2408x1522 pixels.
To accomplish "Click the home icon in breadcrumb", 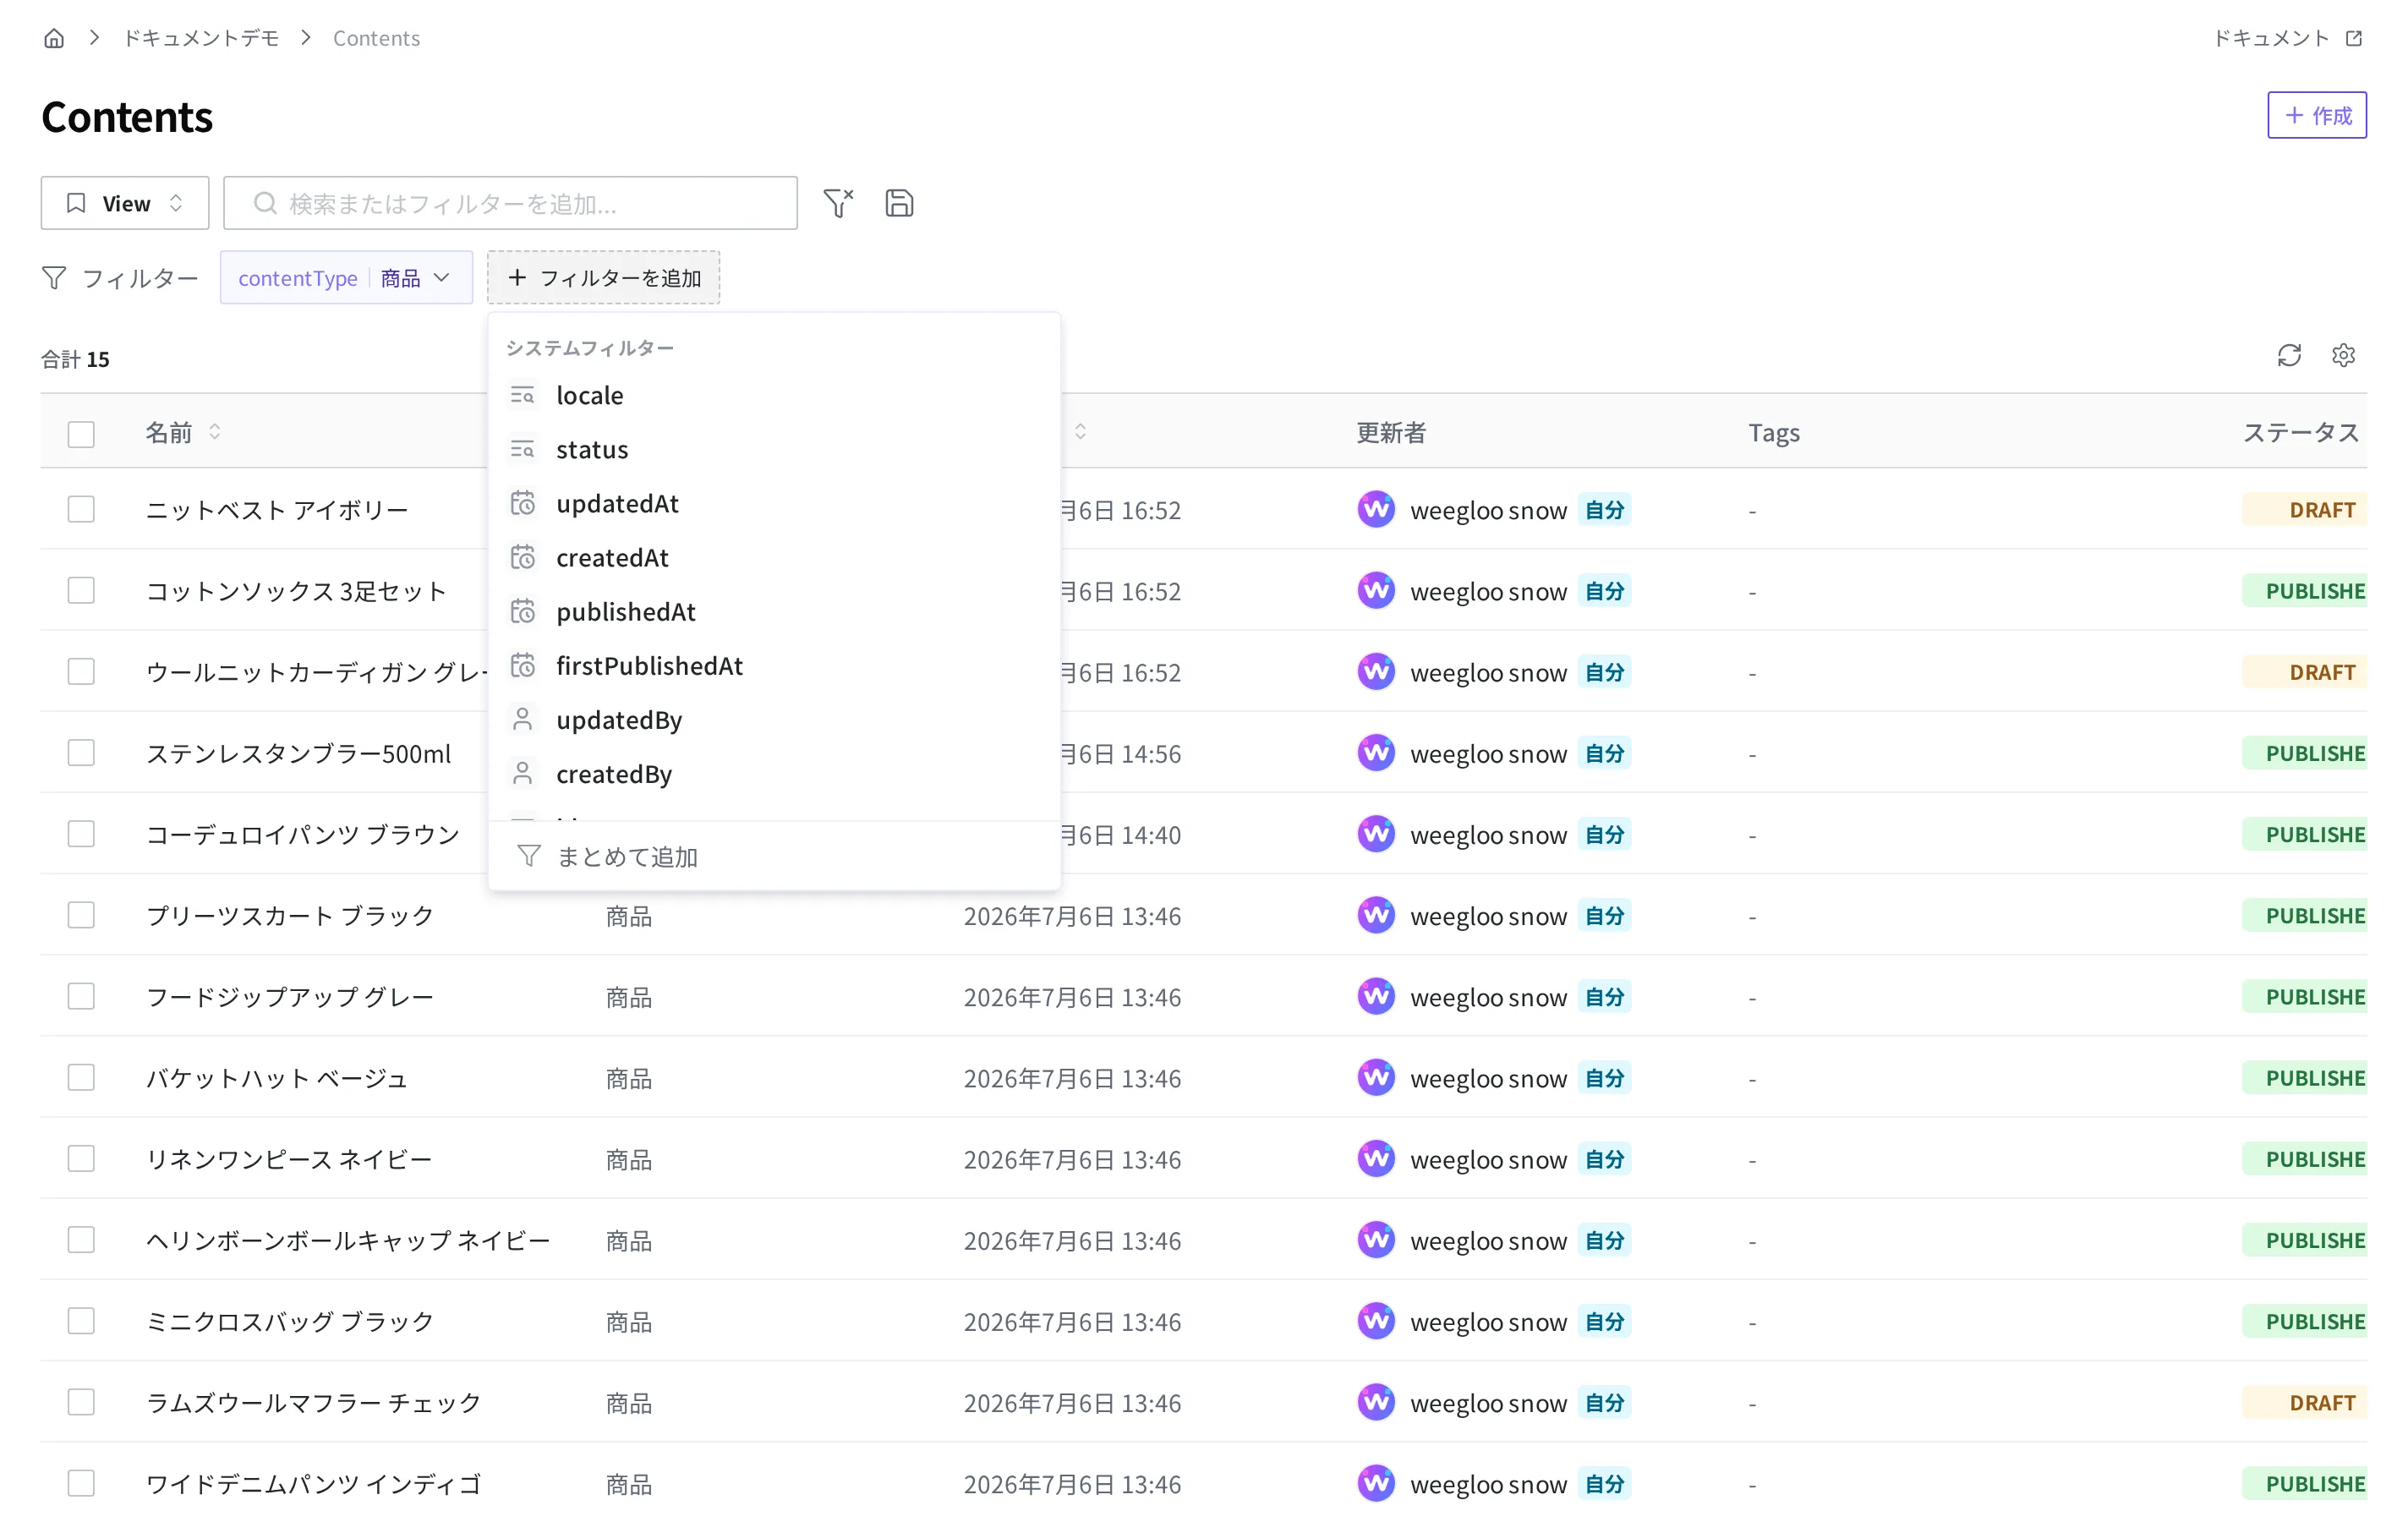I will coord(54,38).
